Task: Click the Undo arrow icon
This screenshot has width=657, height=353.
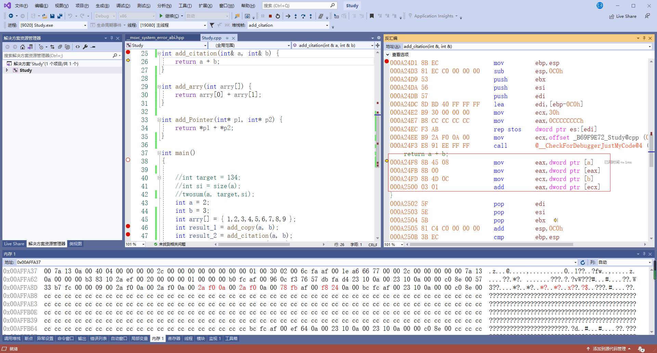Action: (70, 16)
